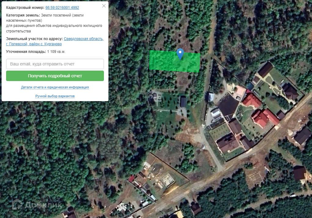Follow the г. Полевской, район с. Курганово link
This screenshot has width=312, height=218.
coord(34,44)
